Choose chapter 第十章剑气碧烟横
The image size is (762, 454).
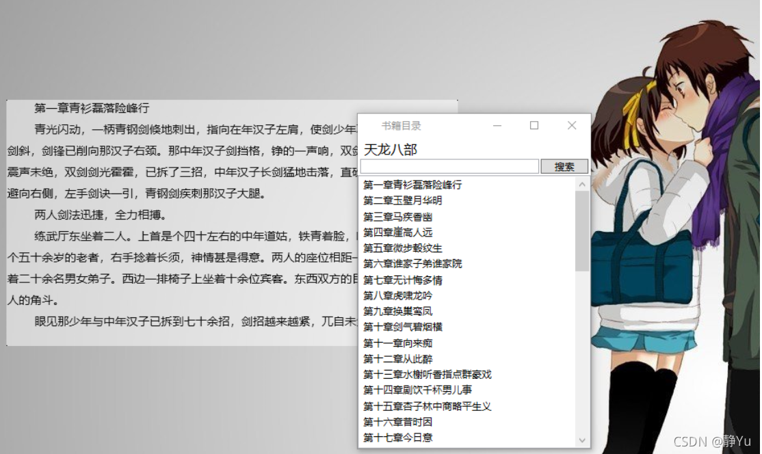tap(402, 327)
